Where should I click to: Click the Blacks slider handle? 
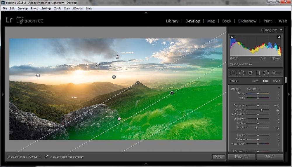pyautogui.click(x=257, y=128)
